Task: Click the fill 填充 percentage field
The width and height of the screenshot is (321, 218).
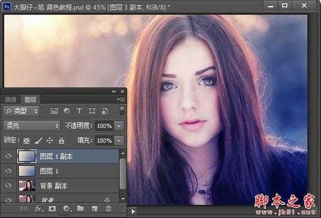Action: coord(104,140)
